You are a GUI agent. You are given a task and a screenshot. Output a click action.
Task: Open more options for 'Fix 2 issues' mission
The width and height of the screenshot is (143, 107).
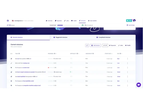coord(128,81)
